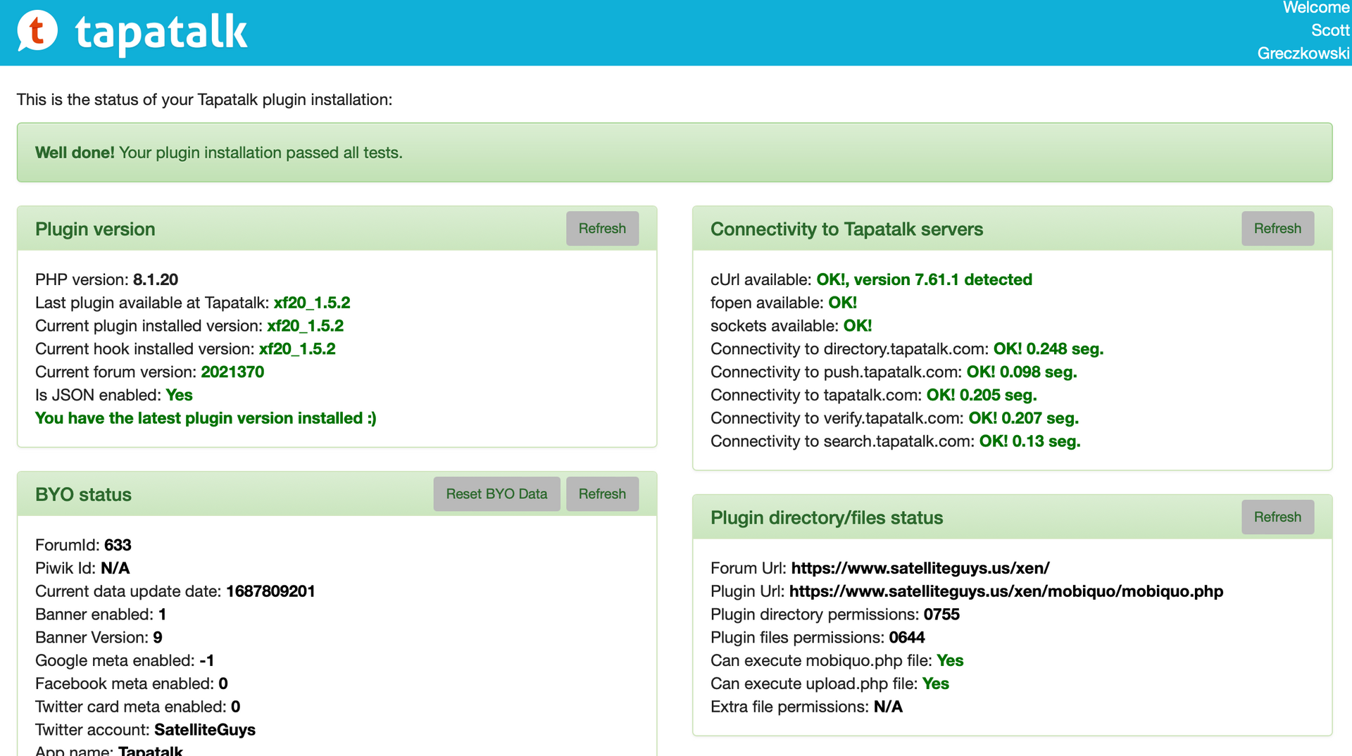The width and height of the screenshot is (1352, 756).
Task: Refresh the Plugin version panel
Action: coord(602,229)
